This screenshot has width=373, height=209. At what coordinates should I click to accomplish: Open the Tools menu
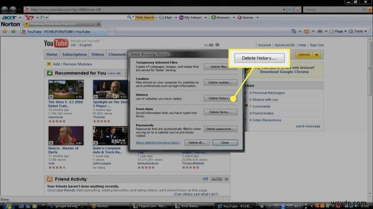(358, 31)
